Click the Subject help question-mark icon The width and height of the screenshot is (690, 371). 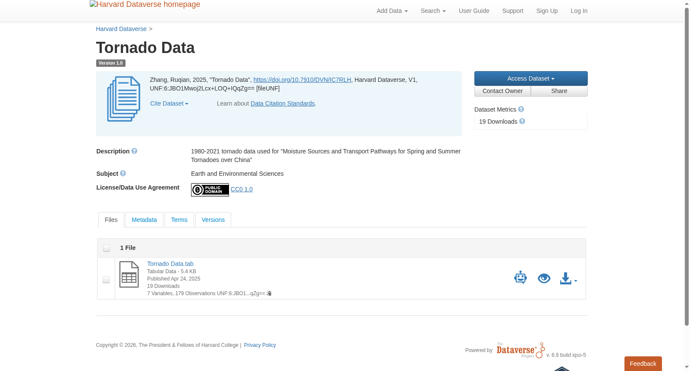[123, 174]
